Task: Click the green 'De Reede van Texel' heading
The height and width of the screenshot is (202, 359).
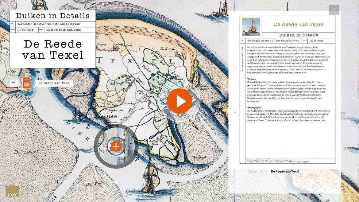Action: [298, 24]
